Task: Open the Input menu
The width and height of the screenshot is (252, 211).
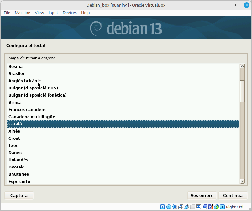Action: point(53,13)
